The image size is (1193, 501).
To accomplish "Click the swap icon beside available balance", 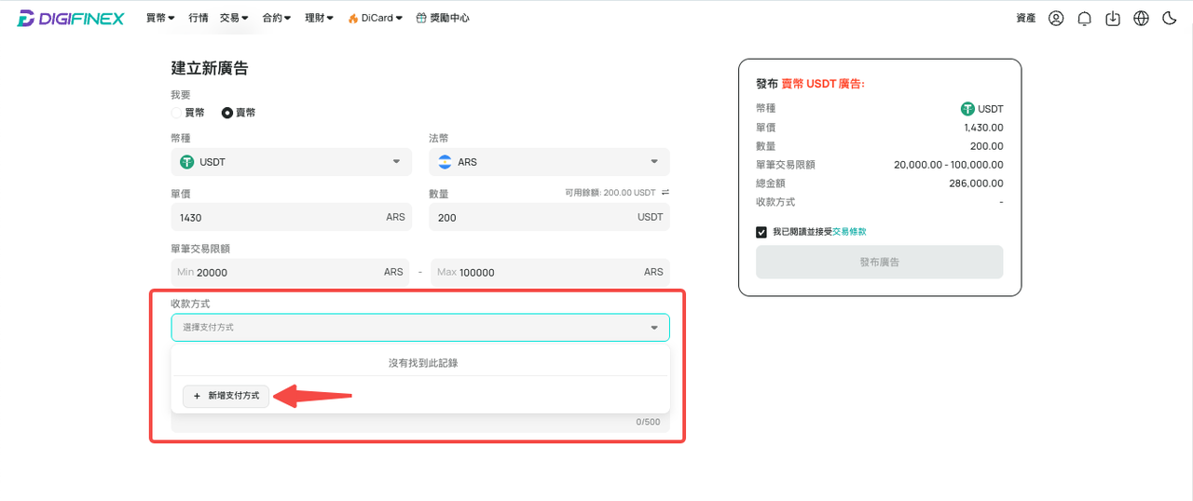I will tap(665, 193).
